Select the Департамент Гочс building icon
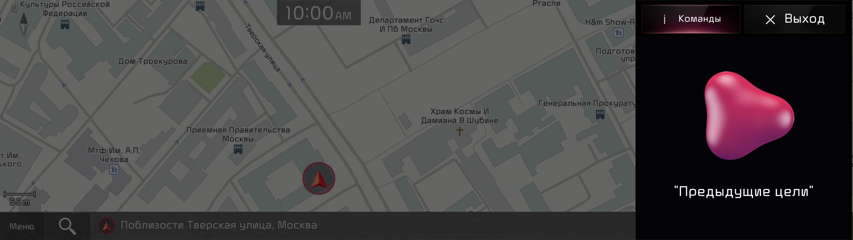This screenshot has height=240, width=853. click(x=406, y=39)
